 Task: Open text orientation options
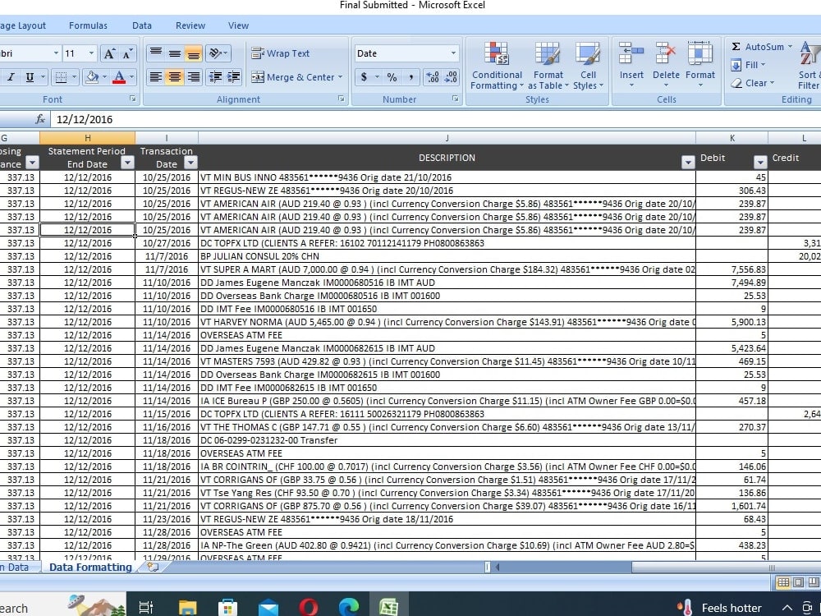(218, 53)
